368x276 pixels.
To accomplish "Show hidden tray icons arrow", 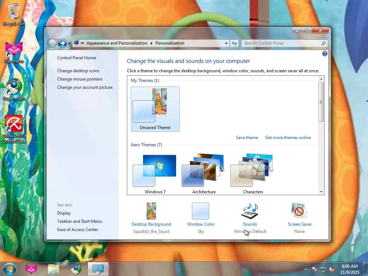I will point(305,269).
